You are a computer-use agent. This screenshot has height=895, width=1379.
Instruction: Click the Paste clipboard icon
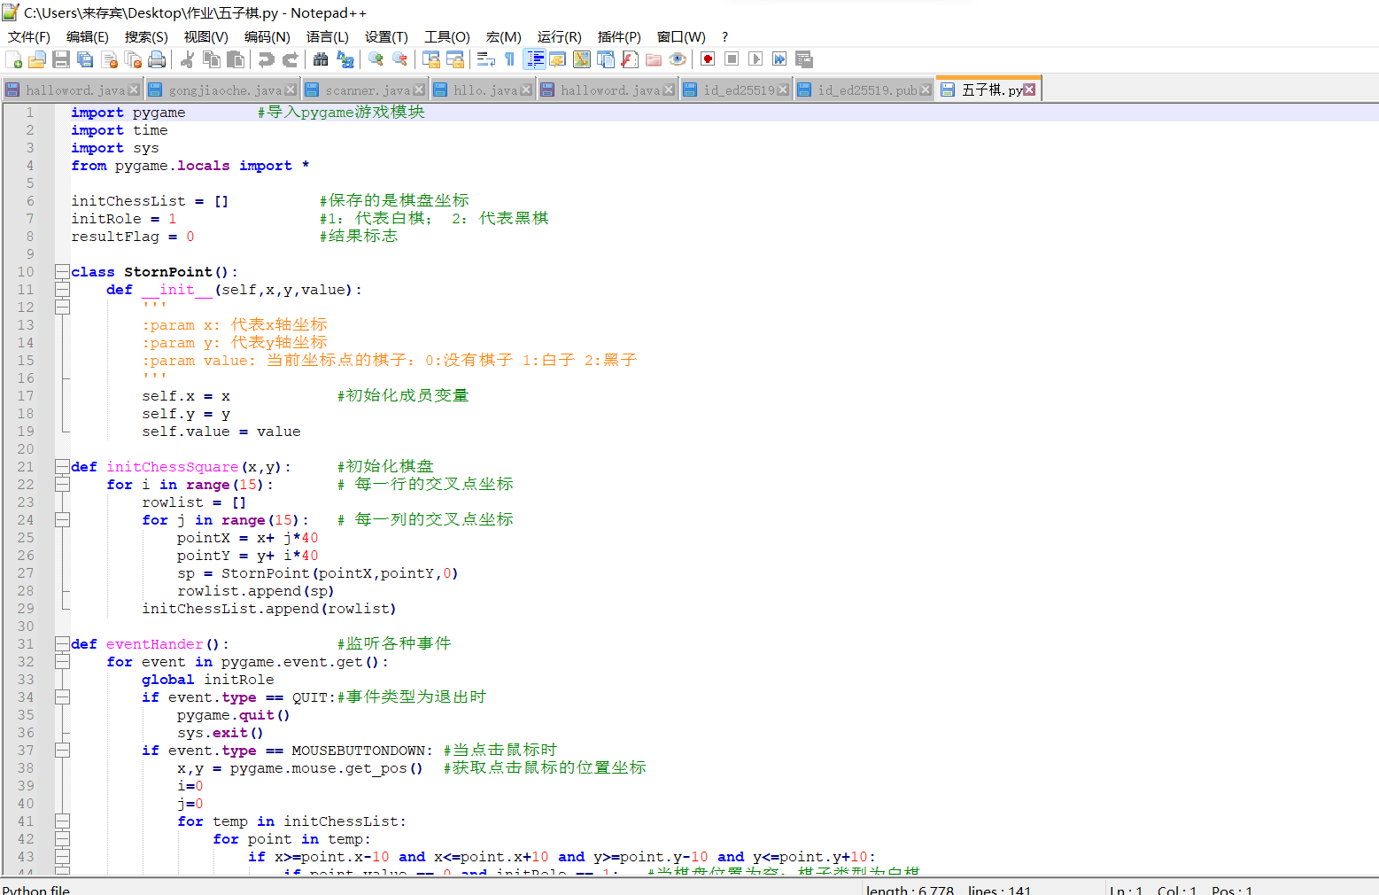pos(235,59)
